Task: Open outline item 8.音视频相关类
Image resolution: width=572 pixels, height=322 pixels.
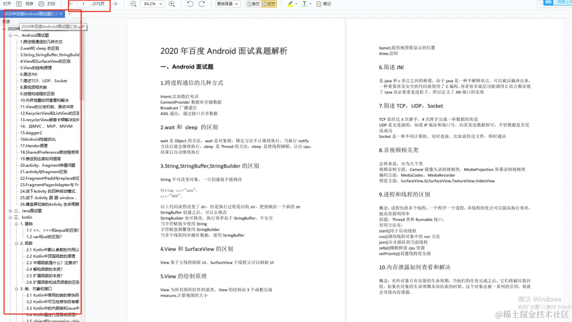Action: click(33, 87)
